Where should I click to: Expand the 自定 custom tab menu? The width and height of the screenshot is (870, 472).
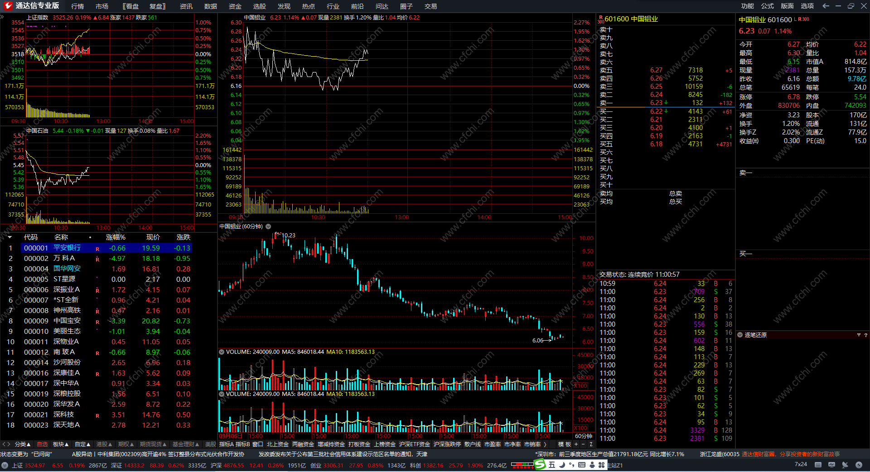tap(82, 444)
